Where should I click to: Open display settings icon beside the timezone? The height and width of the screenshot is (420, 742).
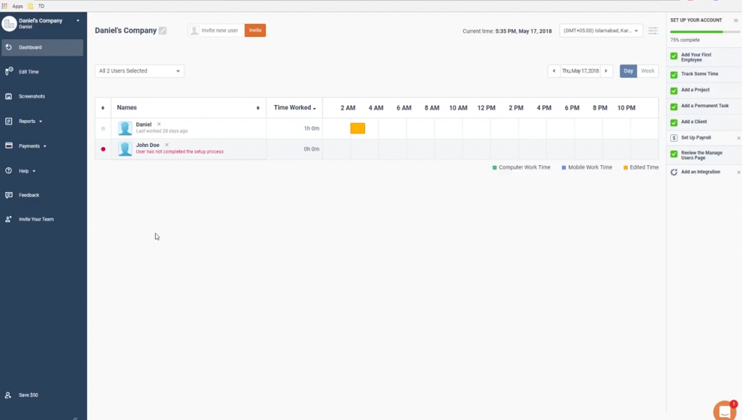[653, 30]
